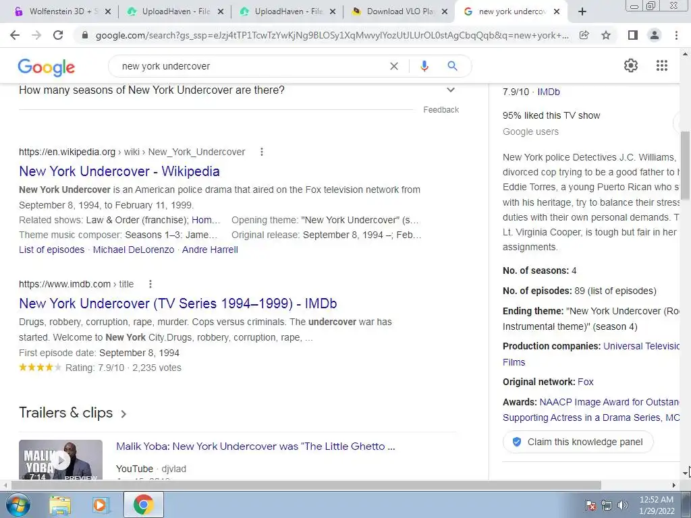Open the browser side panel
The image size is (691, 518).
pos(633,35)
